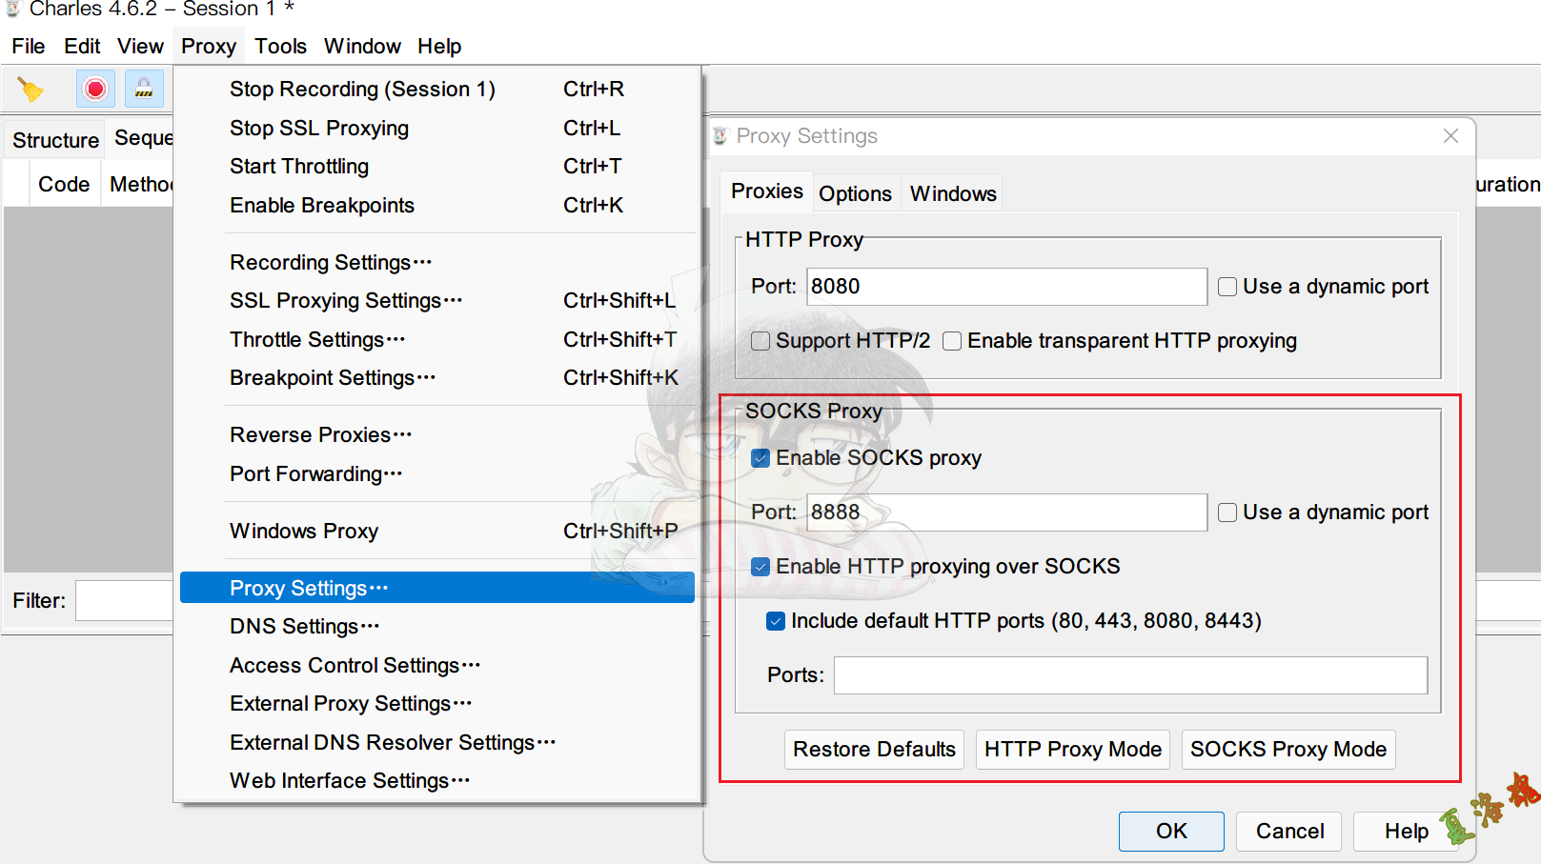Viewport: 1541px width, 864px height.
Task: Toggle HTTP Proxy dynamic port checkbox
Action: tap(1227, 287)
